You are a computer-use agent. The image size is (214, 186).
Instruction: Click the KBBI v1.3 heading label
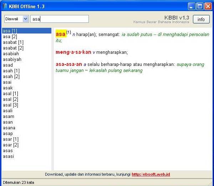click(177, 17)
